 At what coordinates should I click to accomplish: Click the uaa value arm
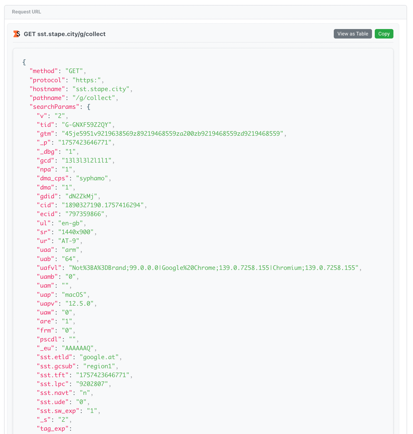coord(71,250)
